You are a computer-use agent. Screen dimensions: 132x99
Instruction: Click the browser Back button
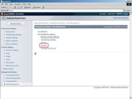pyautogui.click(x=4, y=7)
